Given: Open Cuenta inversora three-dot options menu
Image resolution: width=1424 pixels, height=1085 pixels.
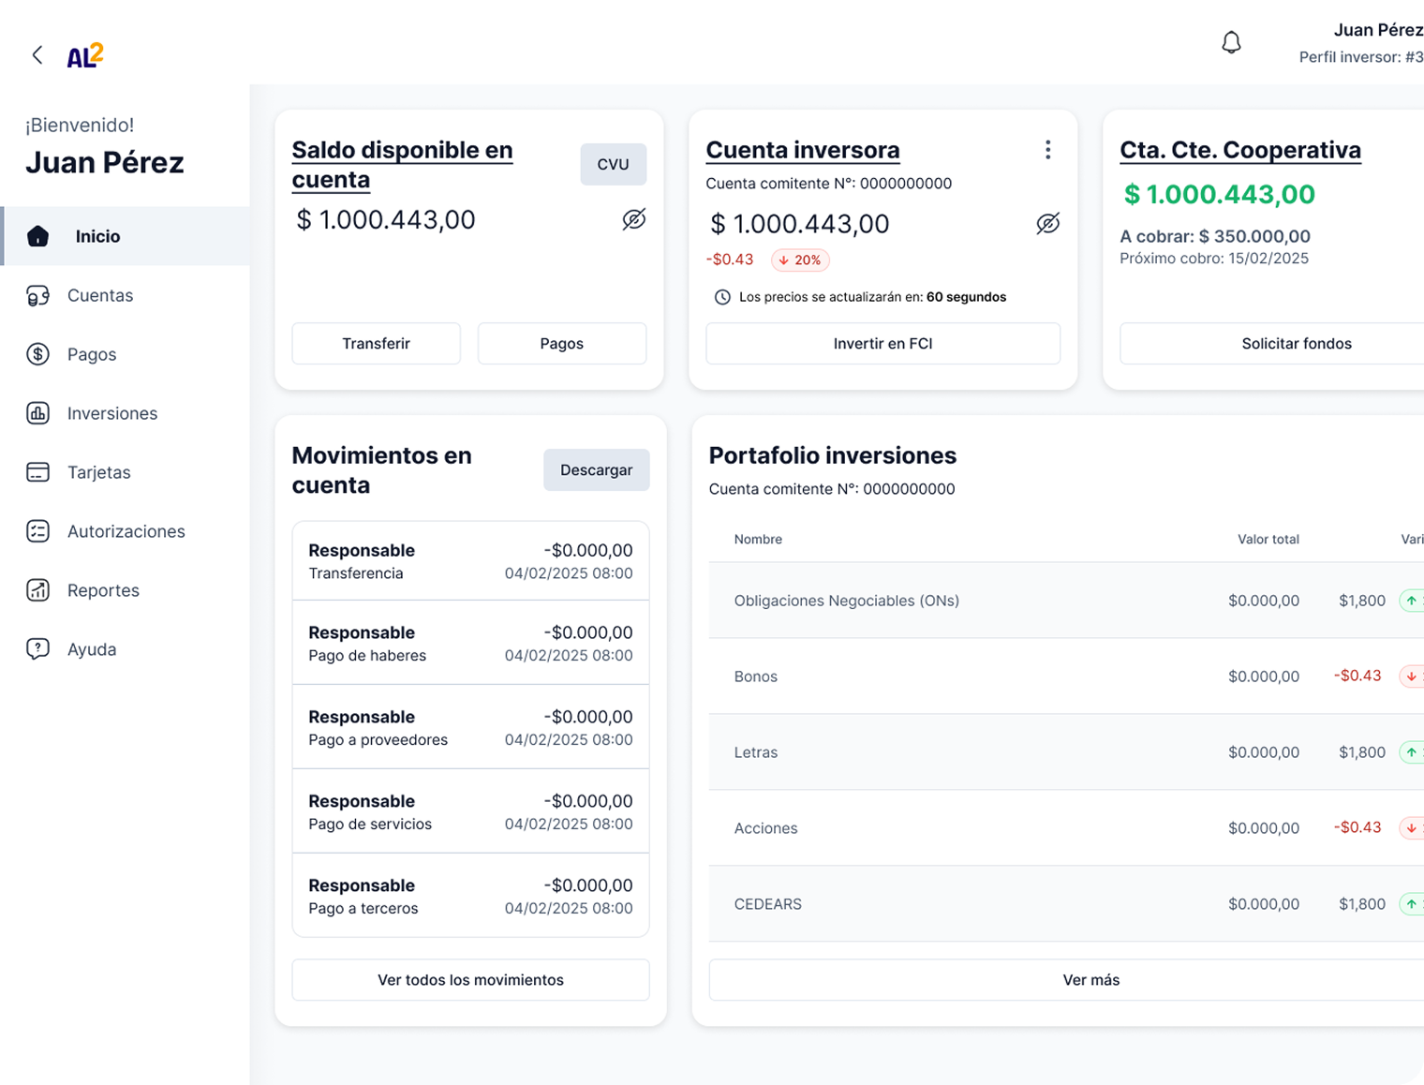Looking at the screenshot, I should tap(1048, 150).
